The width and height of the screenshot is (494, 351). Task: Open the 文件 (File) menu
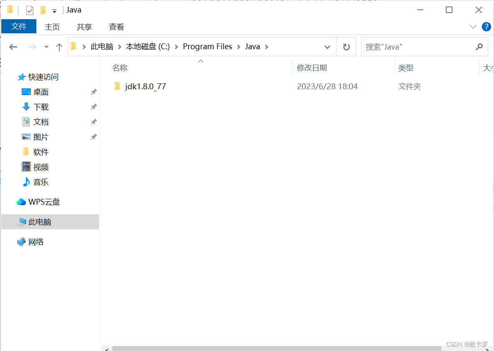coord(18,27)
